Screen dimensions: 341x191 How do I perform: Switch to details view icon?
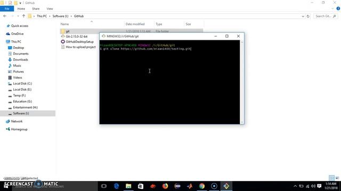tap(331, 178)
